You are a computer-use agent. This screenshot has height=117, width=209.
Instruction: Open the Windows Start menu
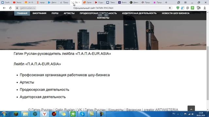[4, 114]
